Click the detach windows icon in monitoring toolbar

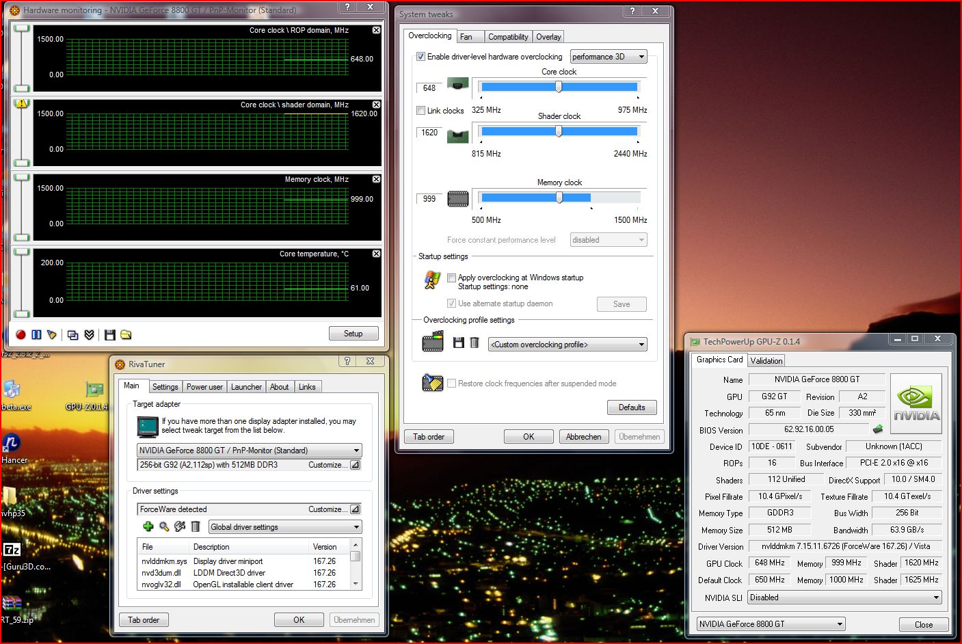[72, 334]
